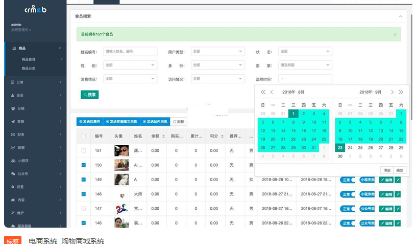Select 商品分类 submenu item
The image size is (417, 244).
pos(29,69)
